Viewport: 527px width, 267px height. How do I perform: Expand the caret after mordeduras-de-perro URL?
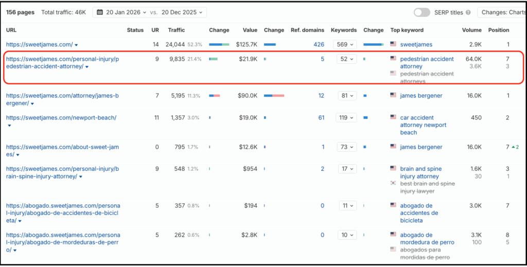tap(14, 250)
